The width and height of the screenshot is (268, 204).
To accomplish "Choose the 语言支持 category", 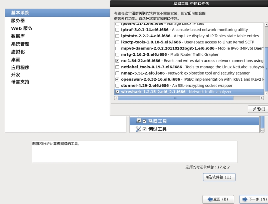I will tap(20, 82).
